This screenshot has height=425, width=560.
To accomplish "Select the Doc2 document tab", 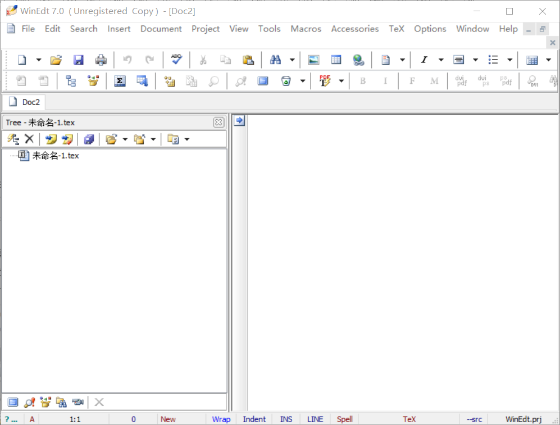I will [25, 102].
